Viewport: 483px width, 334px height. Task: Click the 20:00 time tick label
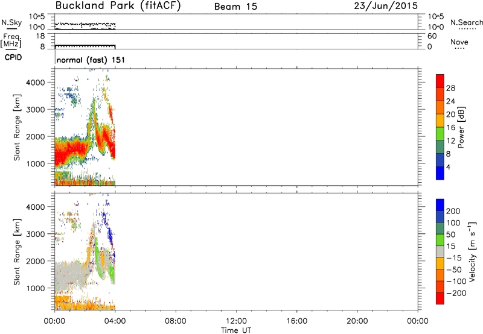[357, 321]
